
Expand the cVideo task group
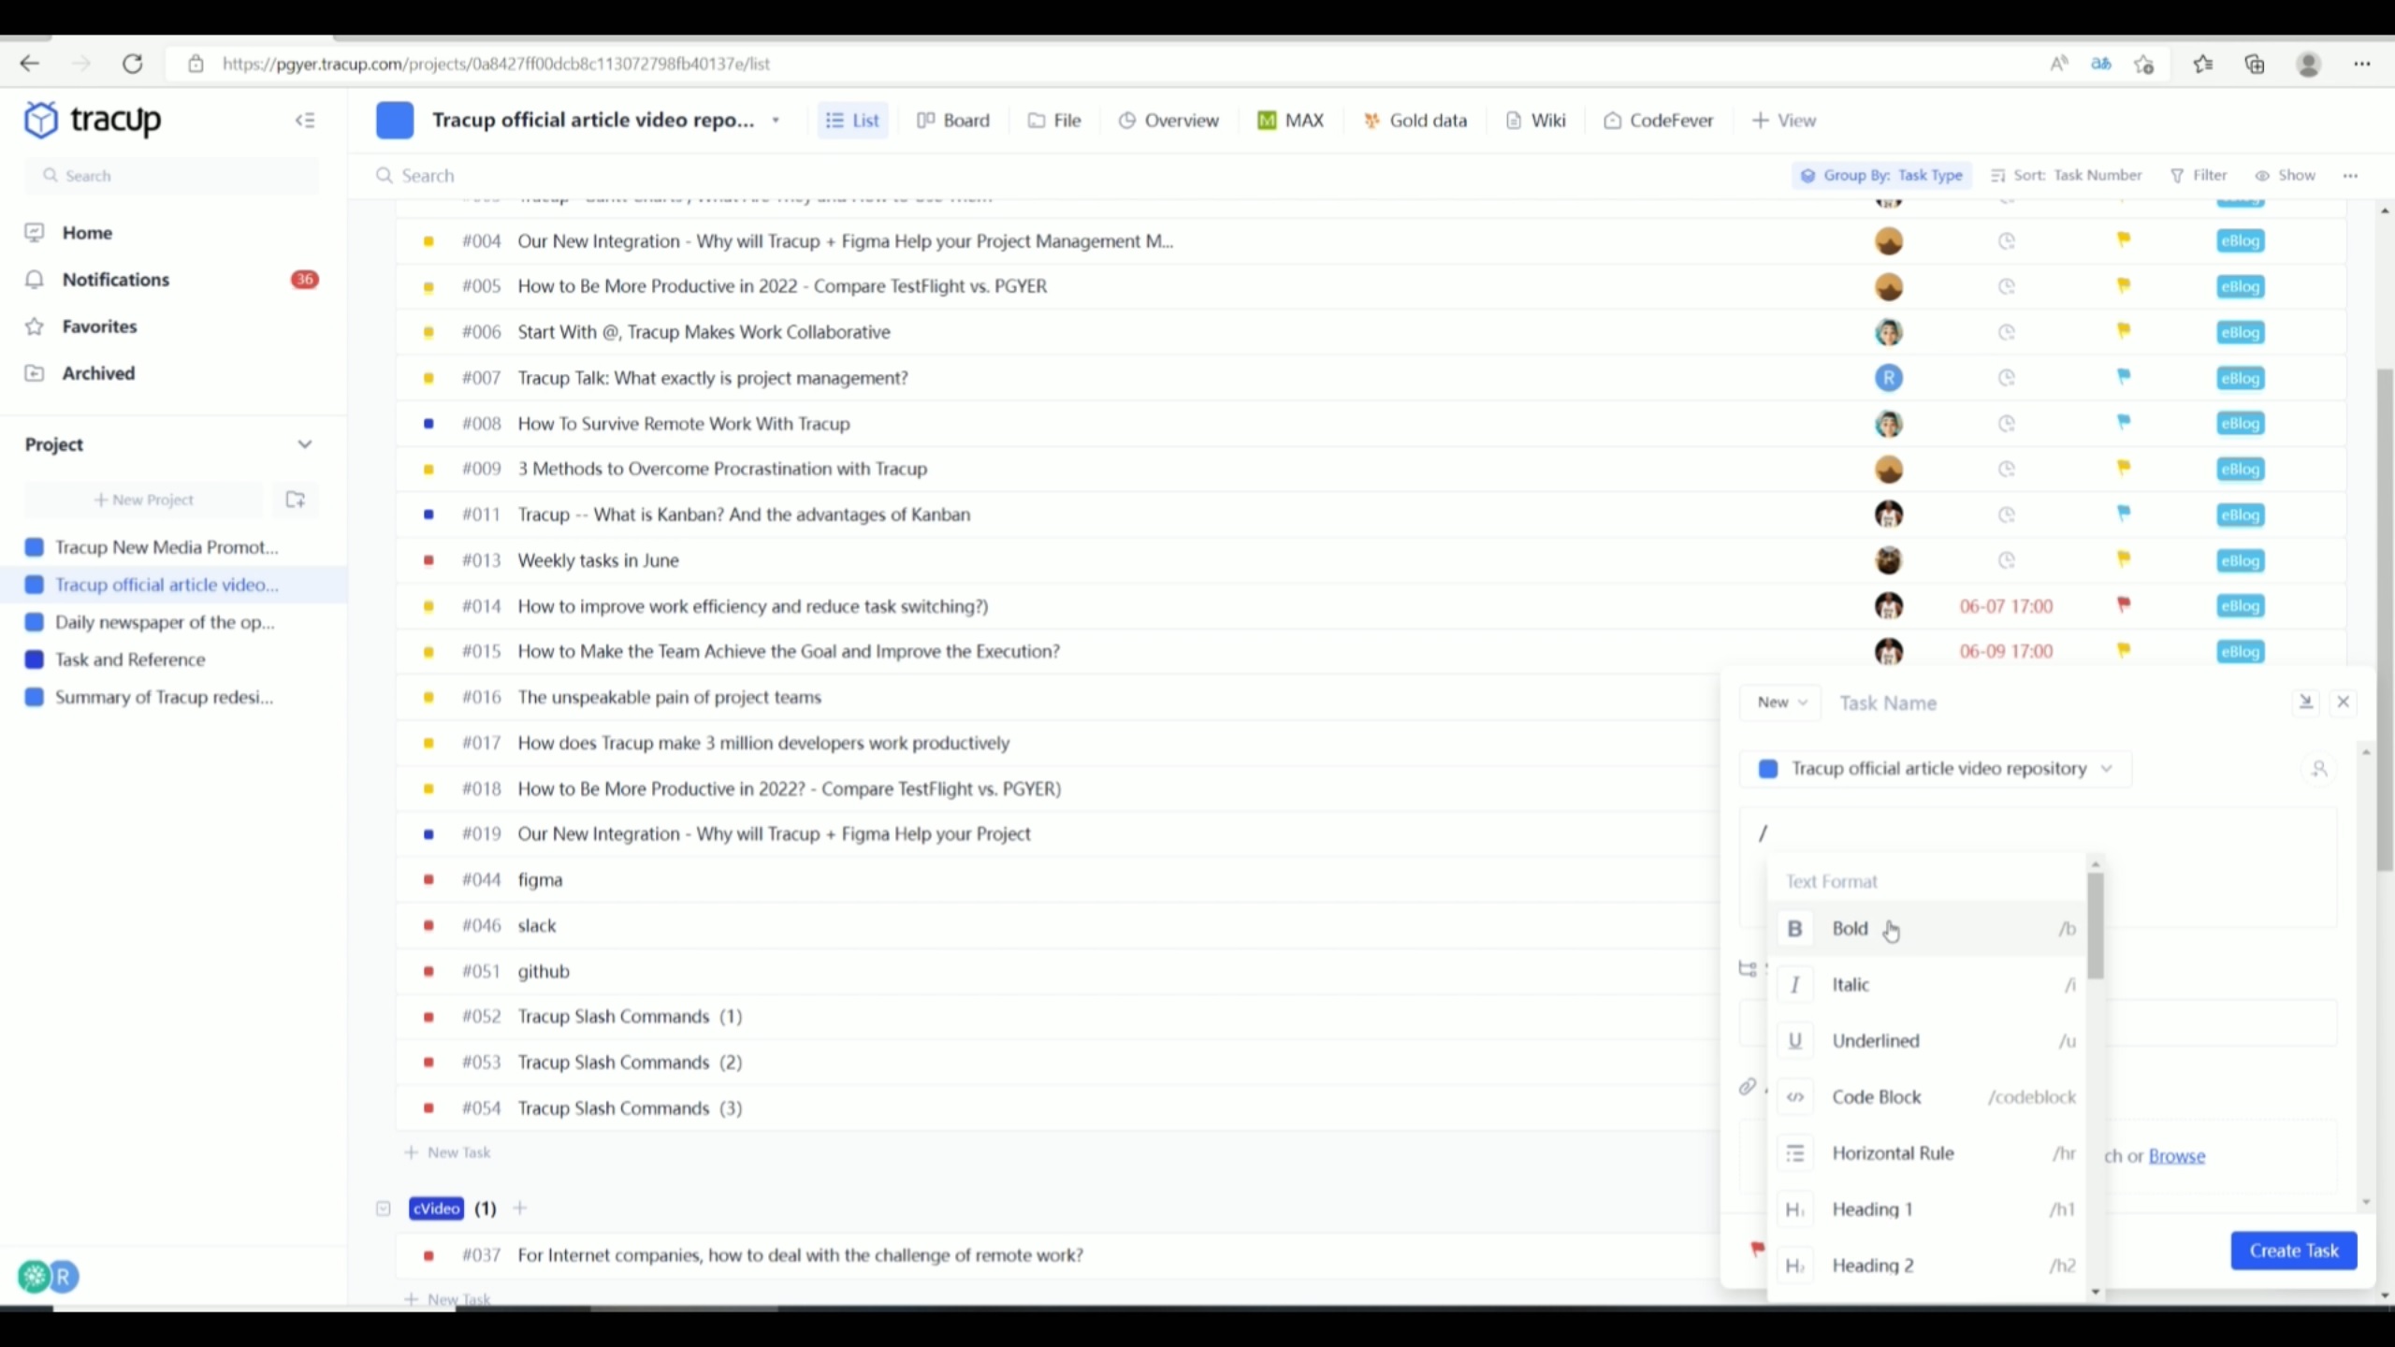382,1208
